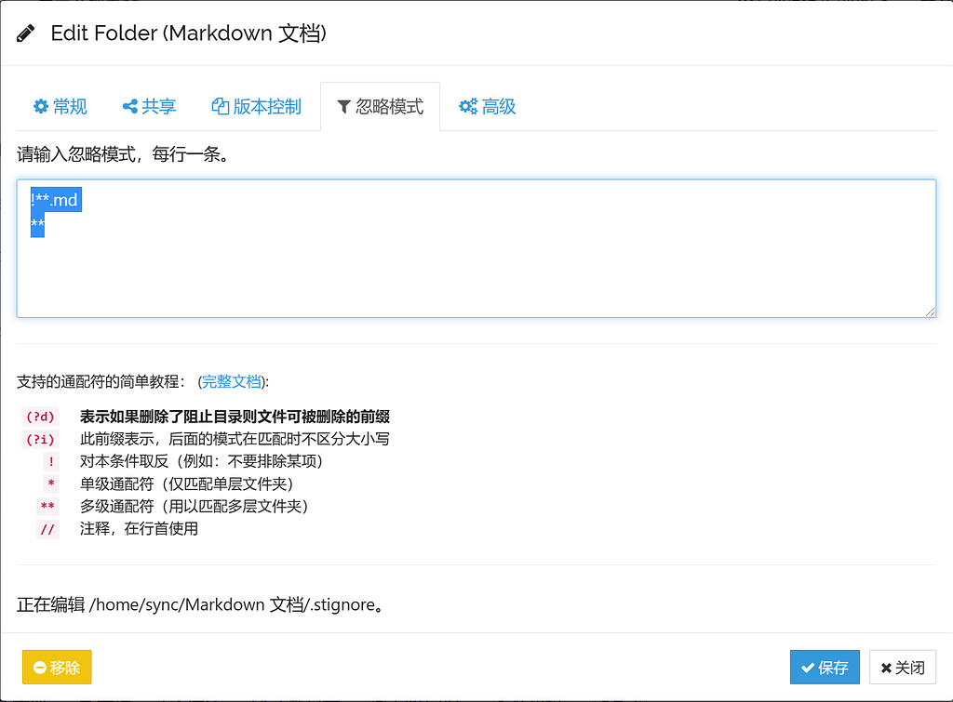The height and width of the screenshot is (702, 953).
Task: Click the minus-circle icon on 移除 button
Action: pyautogui.click(x=40, y=668)
